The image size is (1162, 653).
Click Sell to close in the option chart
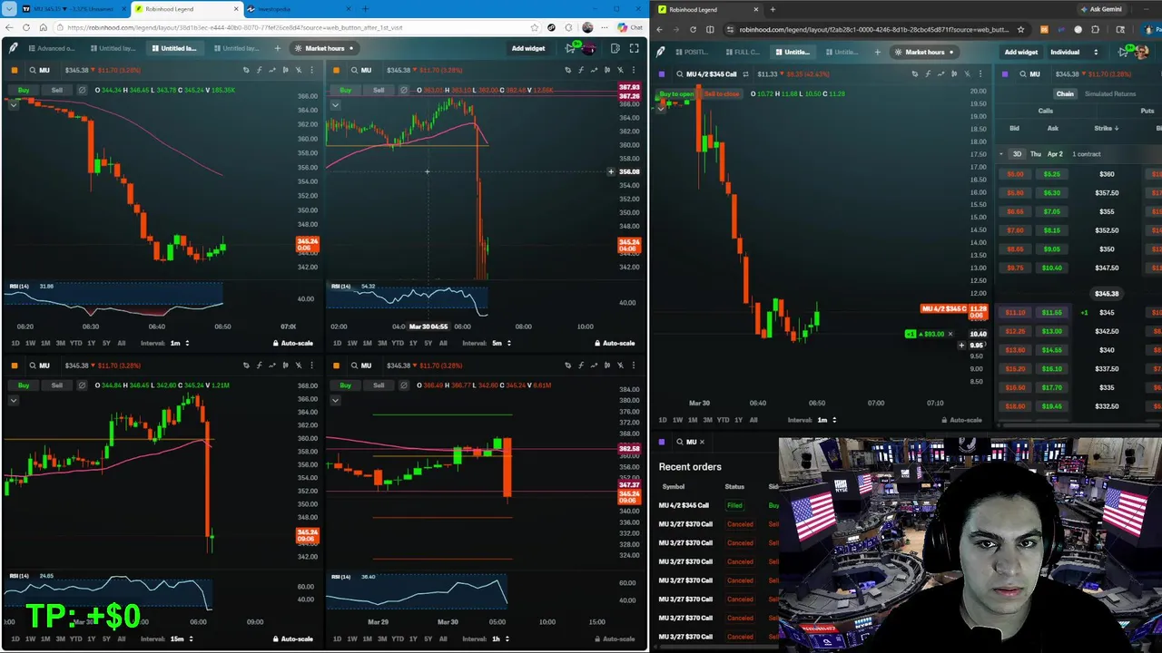click(722, 93)
